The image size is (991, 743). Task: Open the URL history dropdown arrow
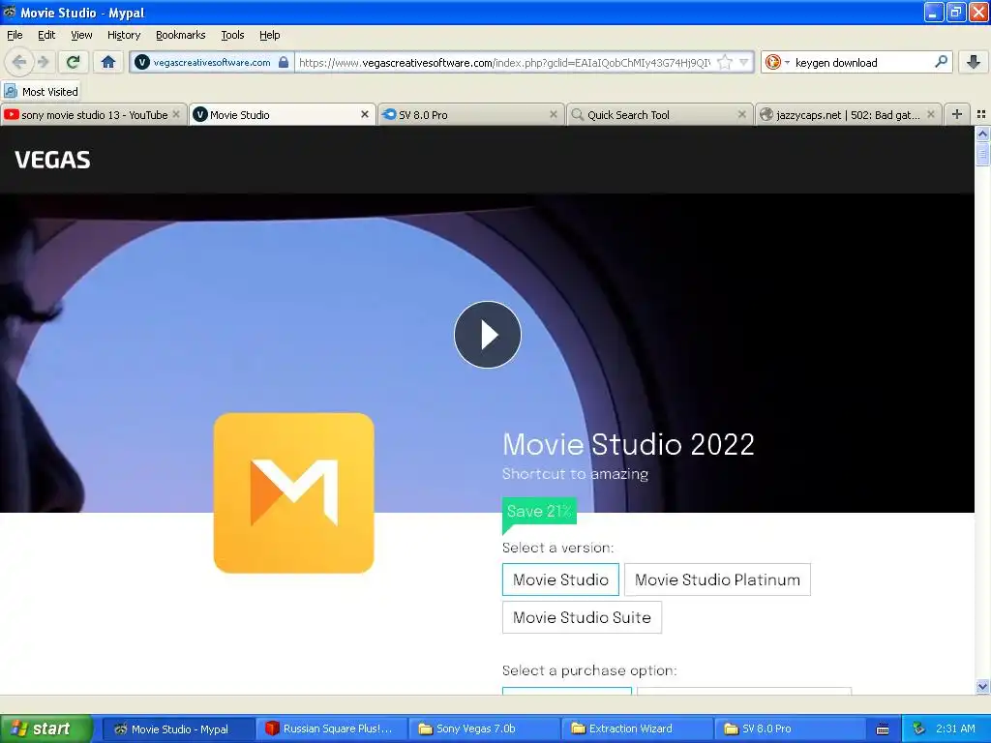click(x=744, y=62)
